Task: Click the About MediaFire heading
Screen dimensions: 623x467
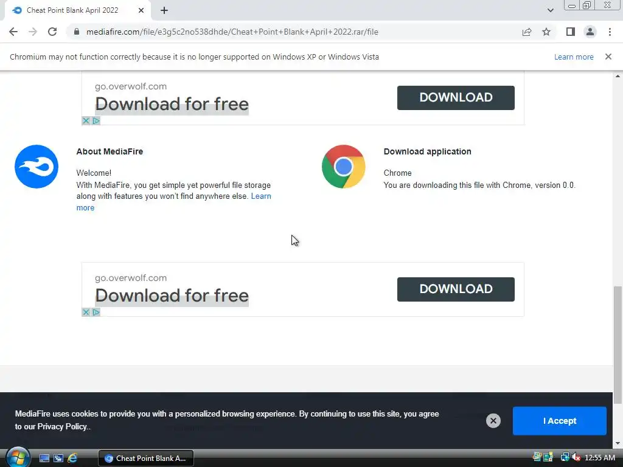Action: 110,151
